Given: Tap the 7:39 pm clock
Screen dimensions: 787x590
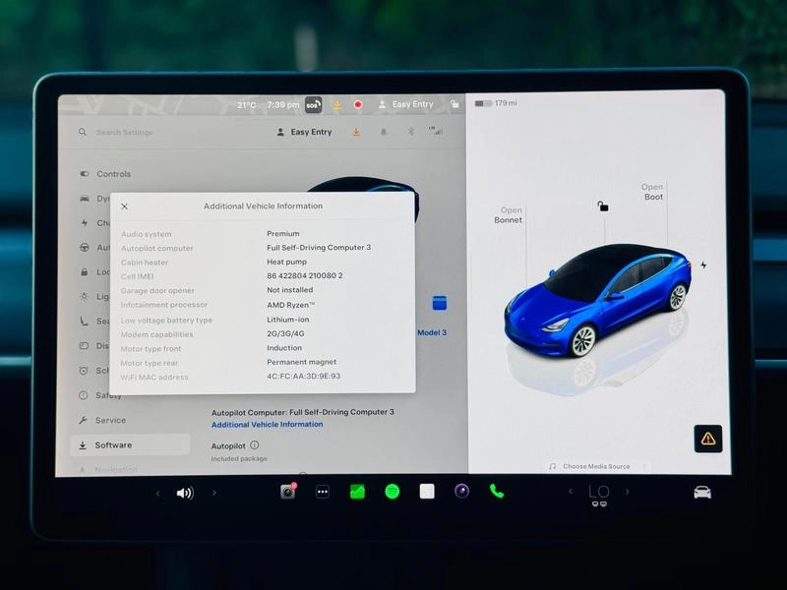Looking at the screenshot, I should pos(283,105).
